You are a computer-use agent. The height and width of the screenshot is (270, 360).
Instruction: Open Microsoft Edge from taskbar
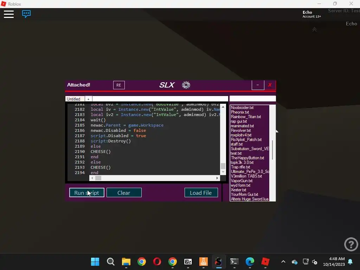(250, 262)
